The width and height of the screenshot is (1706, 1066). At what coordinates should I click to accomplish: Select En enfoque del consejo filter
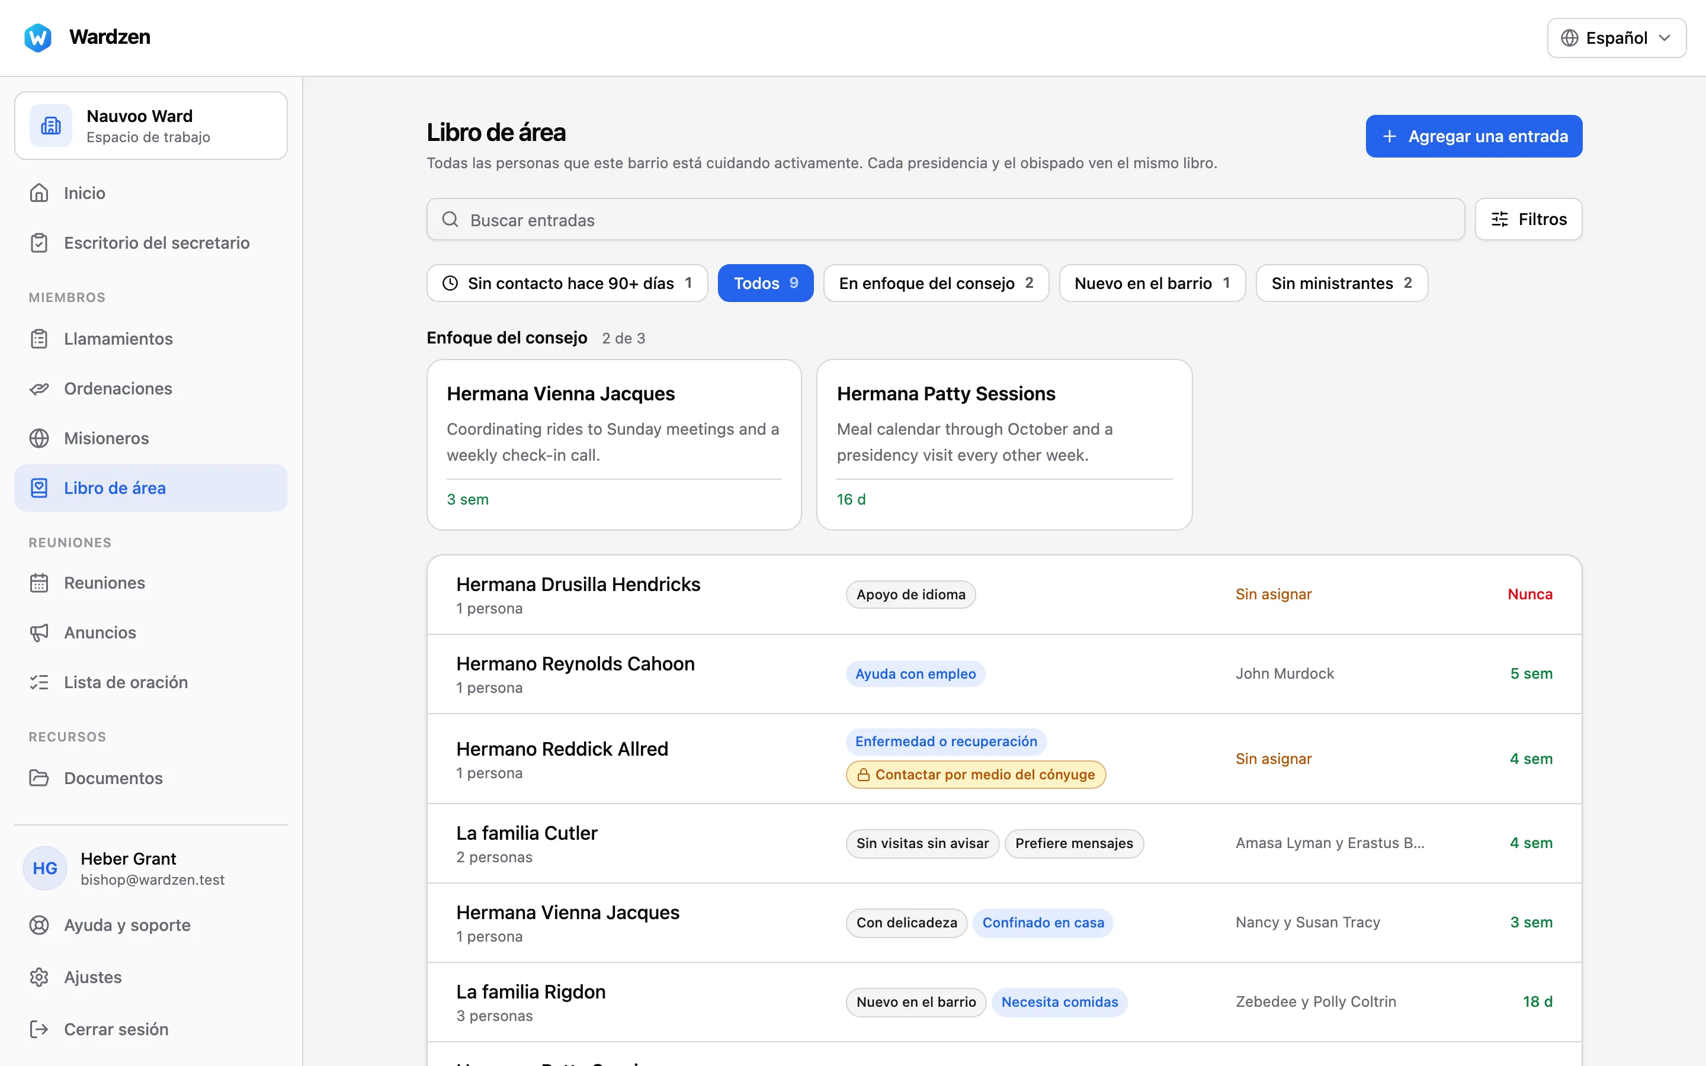[936, 282]
